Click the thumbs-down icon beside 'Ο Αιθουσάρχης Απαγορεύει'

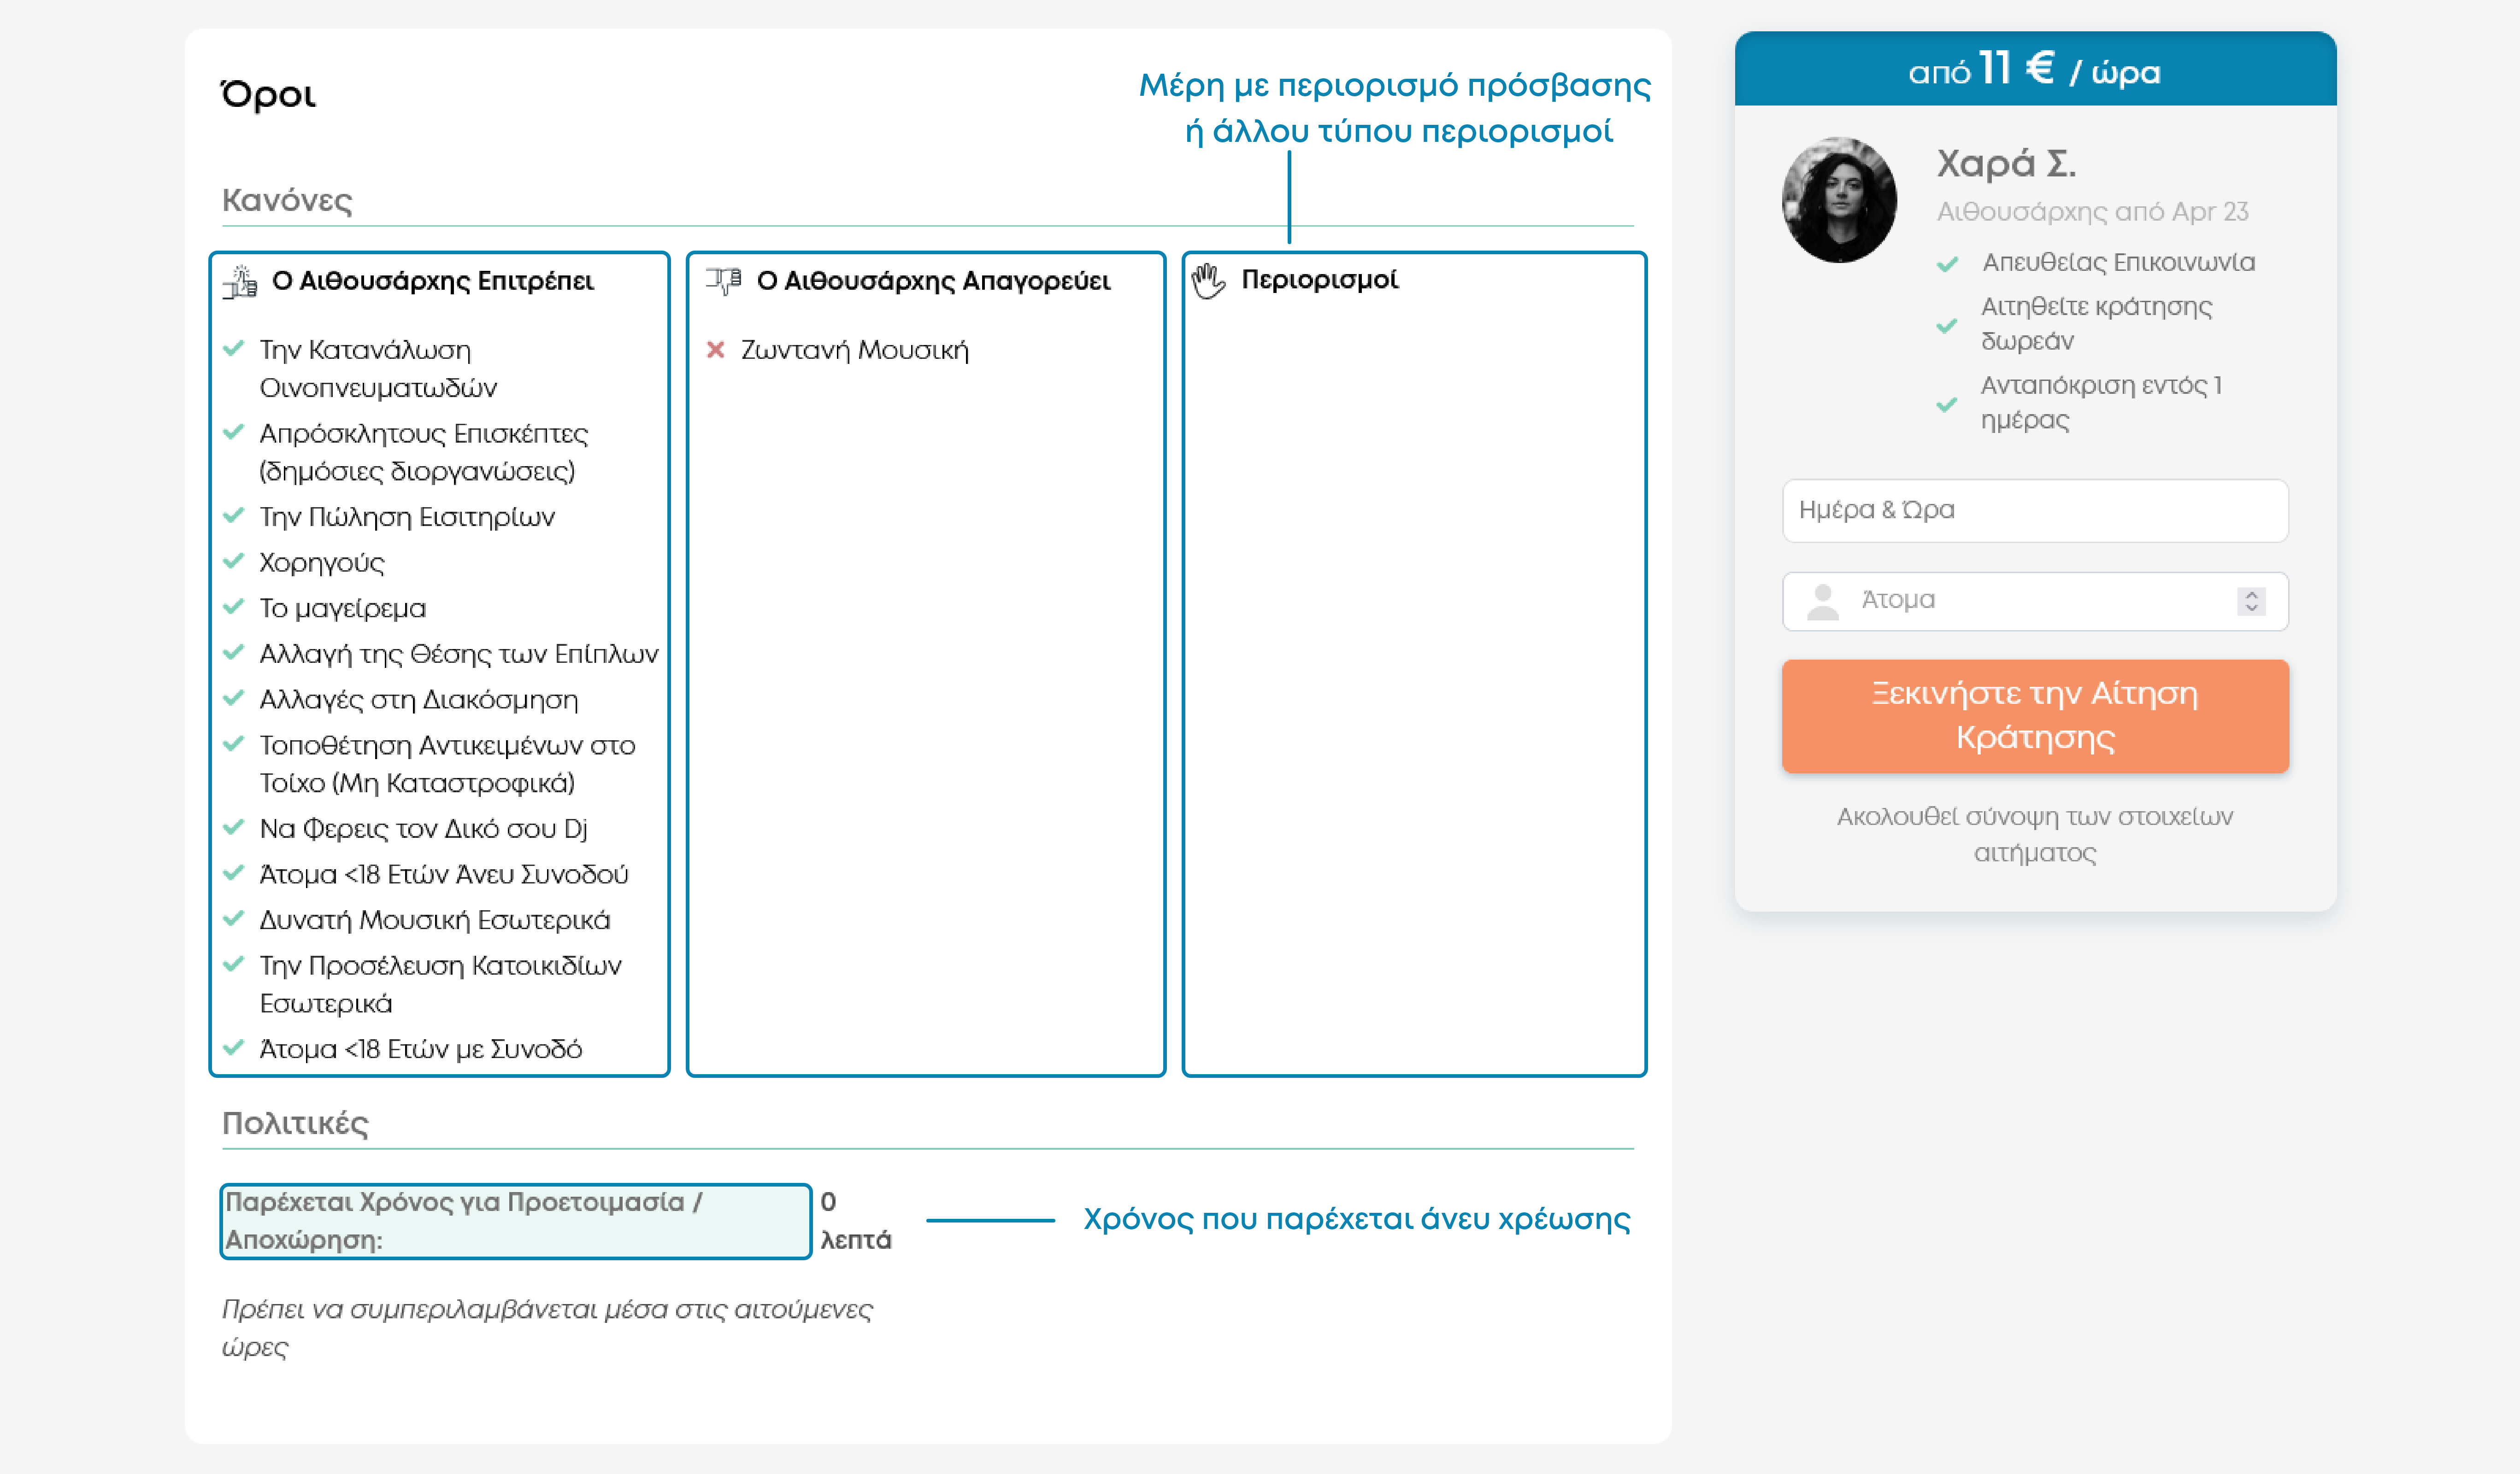coord(723,280)
